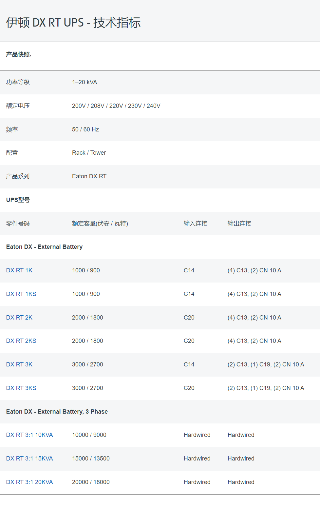Click the Hardwired output cell in 10KVA row
Viewport: 320px width, 509px height.
(241, 435)
